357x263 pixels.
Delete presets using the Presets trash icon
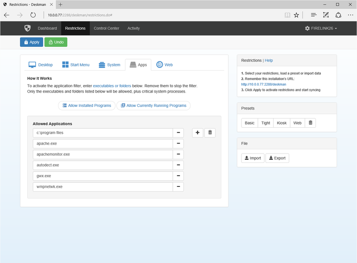[310, 123]
